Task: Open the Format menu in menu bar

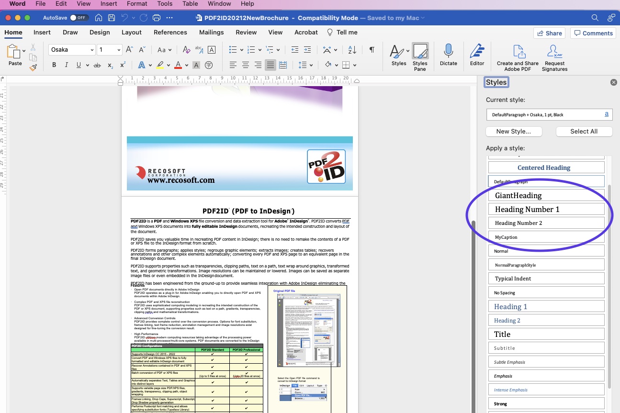Action: (x=137, y=4)
